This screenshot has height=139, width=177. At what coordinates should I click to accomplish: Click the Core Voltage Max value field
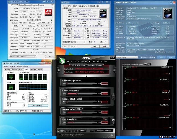click(x=105, y=83)
